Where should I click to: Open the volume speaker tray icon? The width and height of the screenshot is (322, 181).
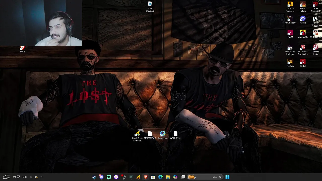click(x=14, y=177)
